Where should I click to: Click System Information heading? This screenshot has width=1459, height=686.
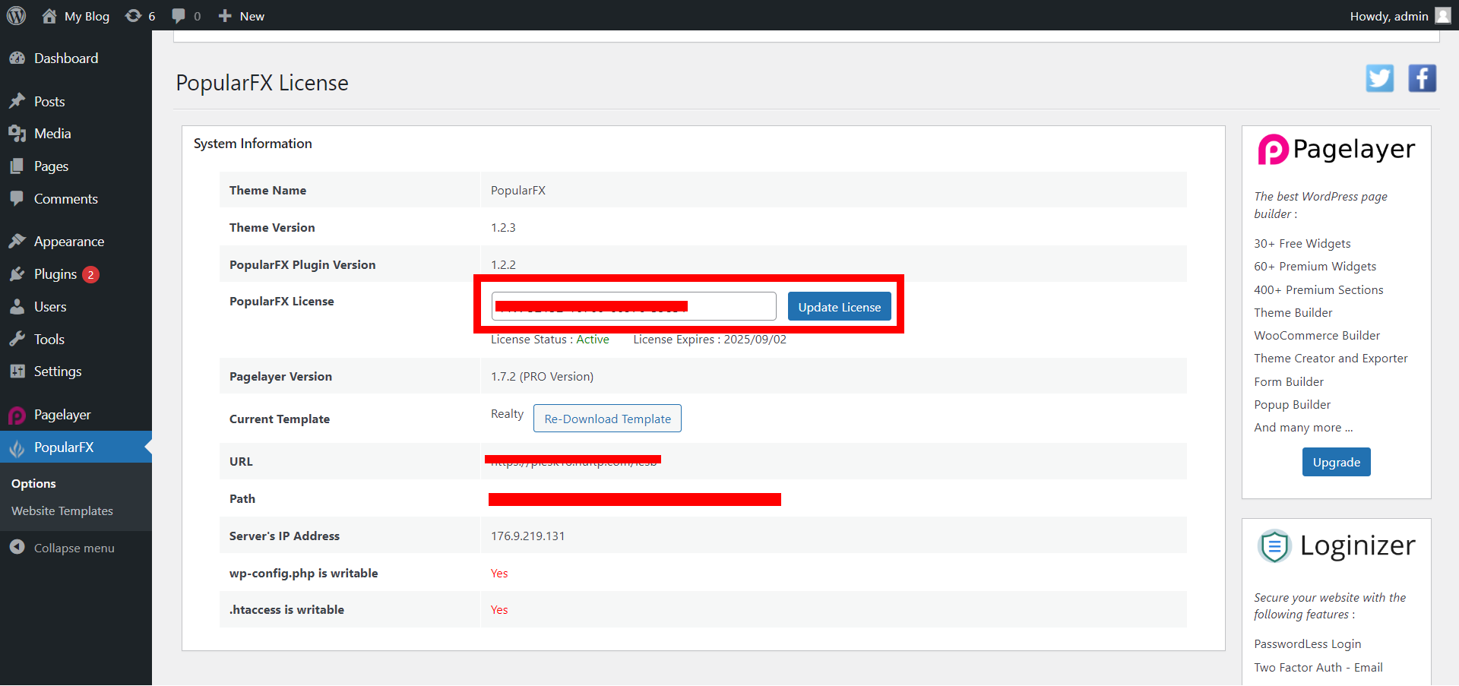click(252, 144)
